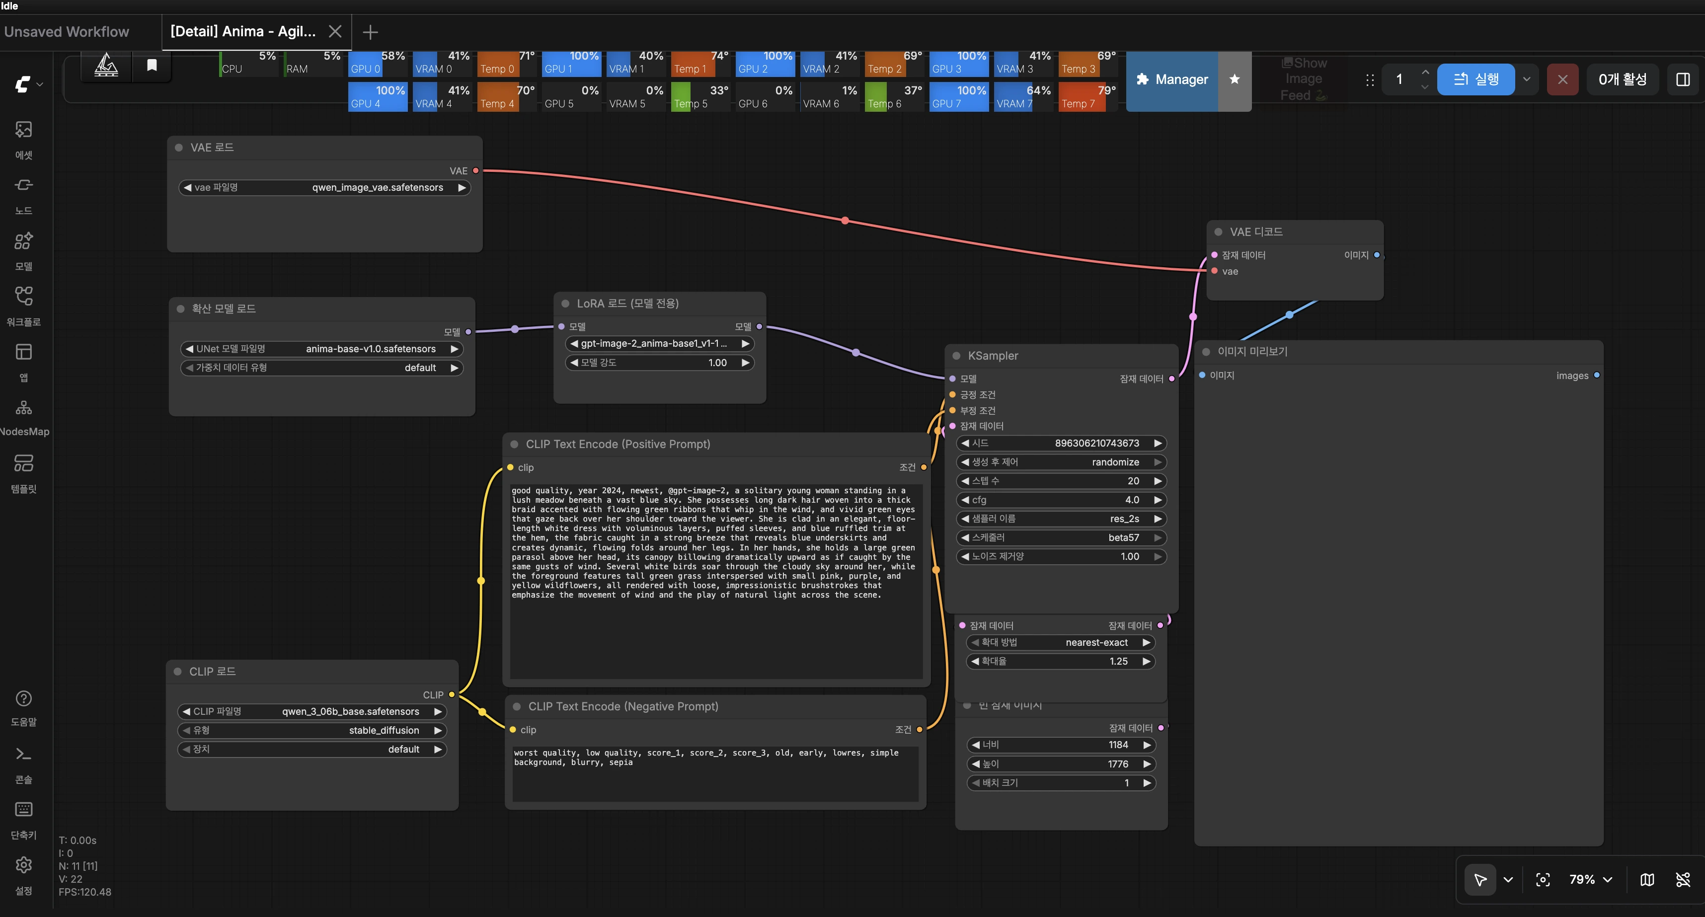
Task: Add a new workflow tab
Action: coord(370,32)
